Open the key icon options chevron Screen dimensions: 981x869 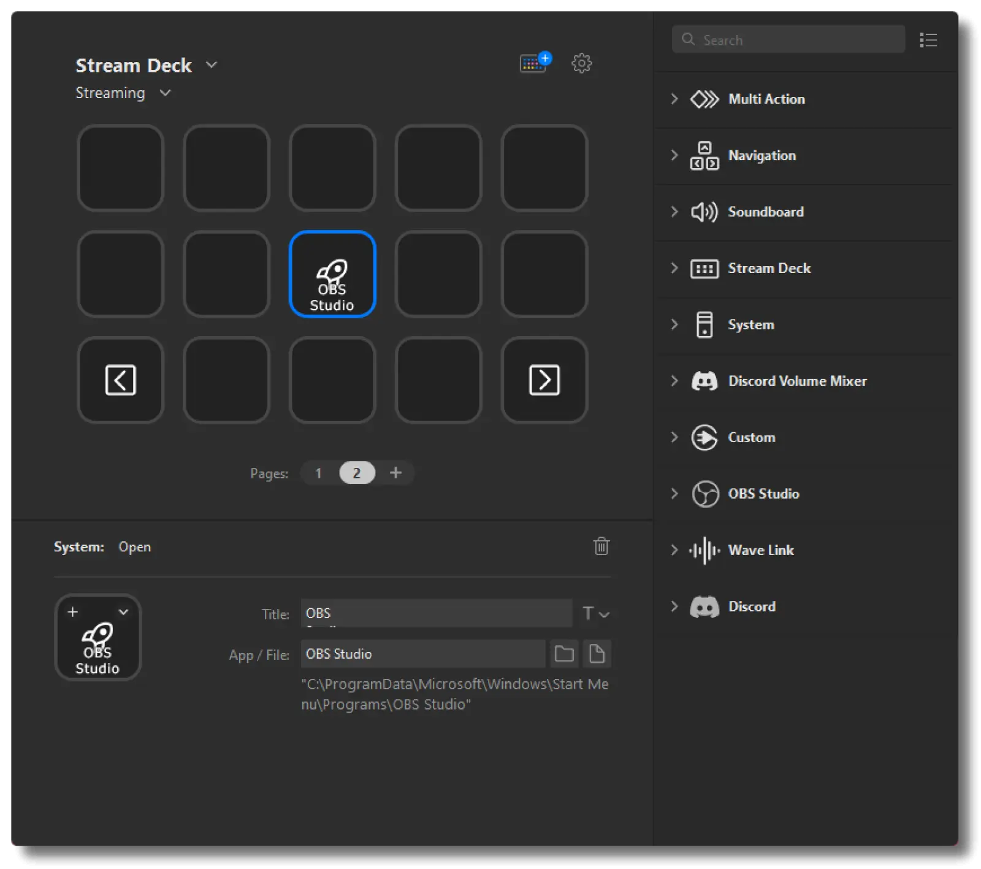pyautogui.click(x=123, y=611)
